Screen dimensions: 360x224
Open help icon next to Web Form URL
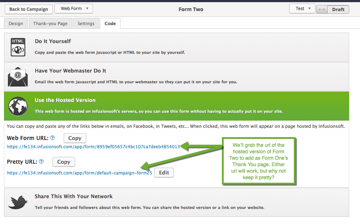click(53, 138)
